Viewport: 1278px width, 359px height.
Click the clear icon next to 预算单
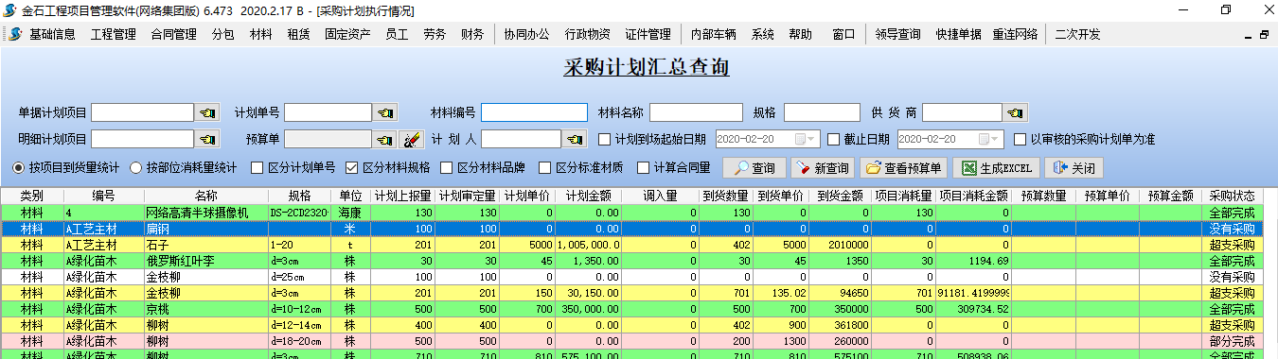(411, 140)
